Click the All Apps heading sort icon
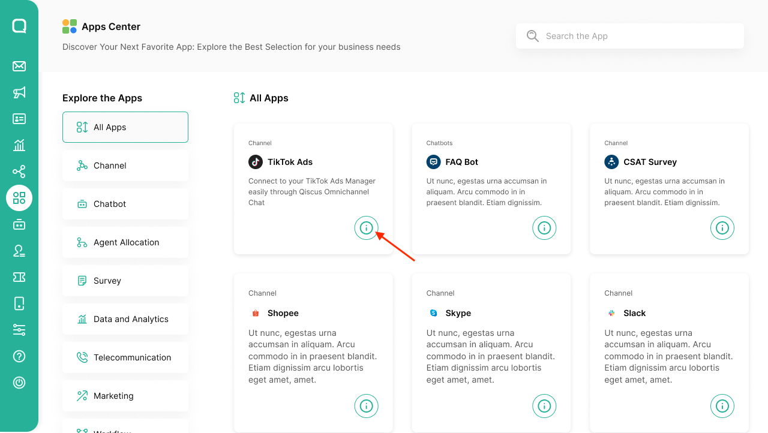This screenshot has height=433, width=768. pyautogui.click(x=239, y=98)
